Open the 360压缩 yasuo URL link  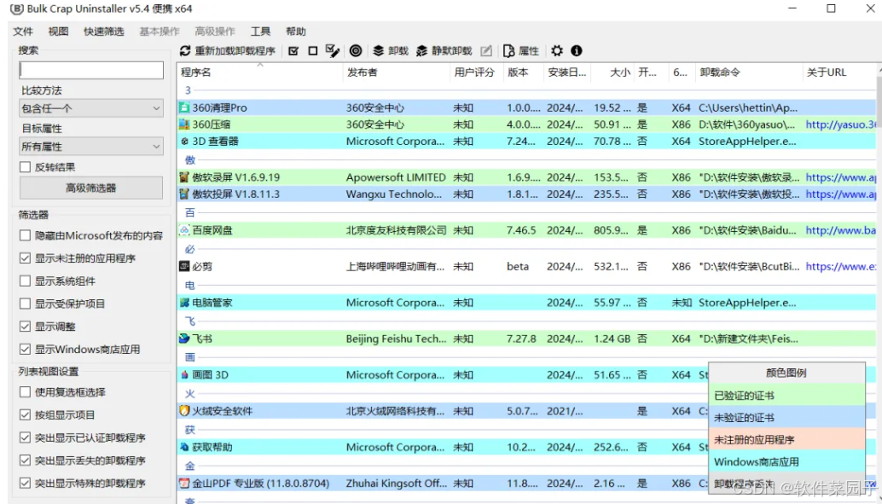click(x=840, y=125)
